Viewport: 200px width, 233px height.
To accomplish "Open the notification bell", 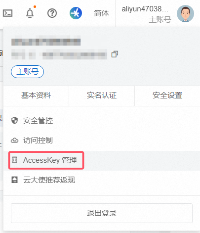I will 30,13.
